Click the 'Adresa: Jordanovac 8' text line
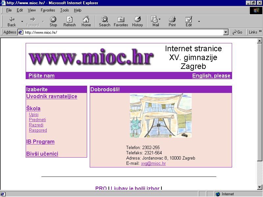263x197 pixels. (x=160, y=158)
